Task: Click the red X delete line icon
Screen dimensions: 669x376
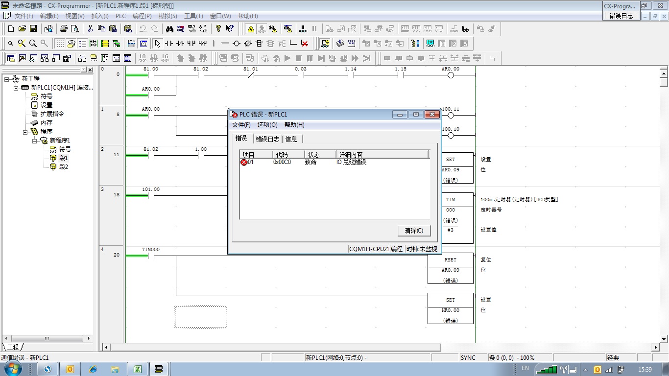Action: [x=305, y=44]
